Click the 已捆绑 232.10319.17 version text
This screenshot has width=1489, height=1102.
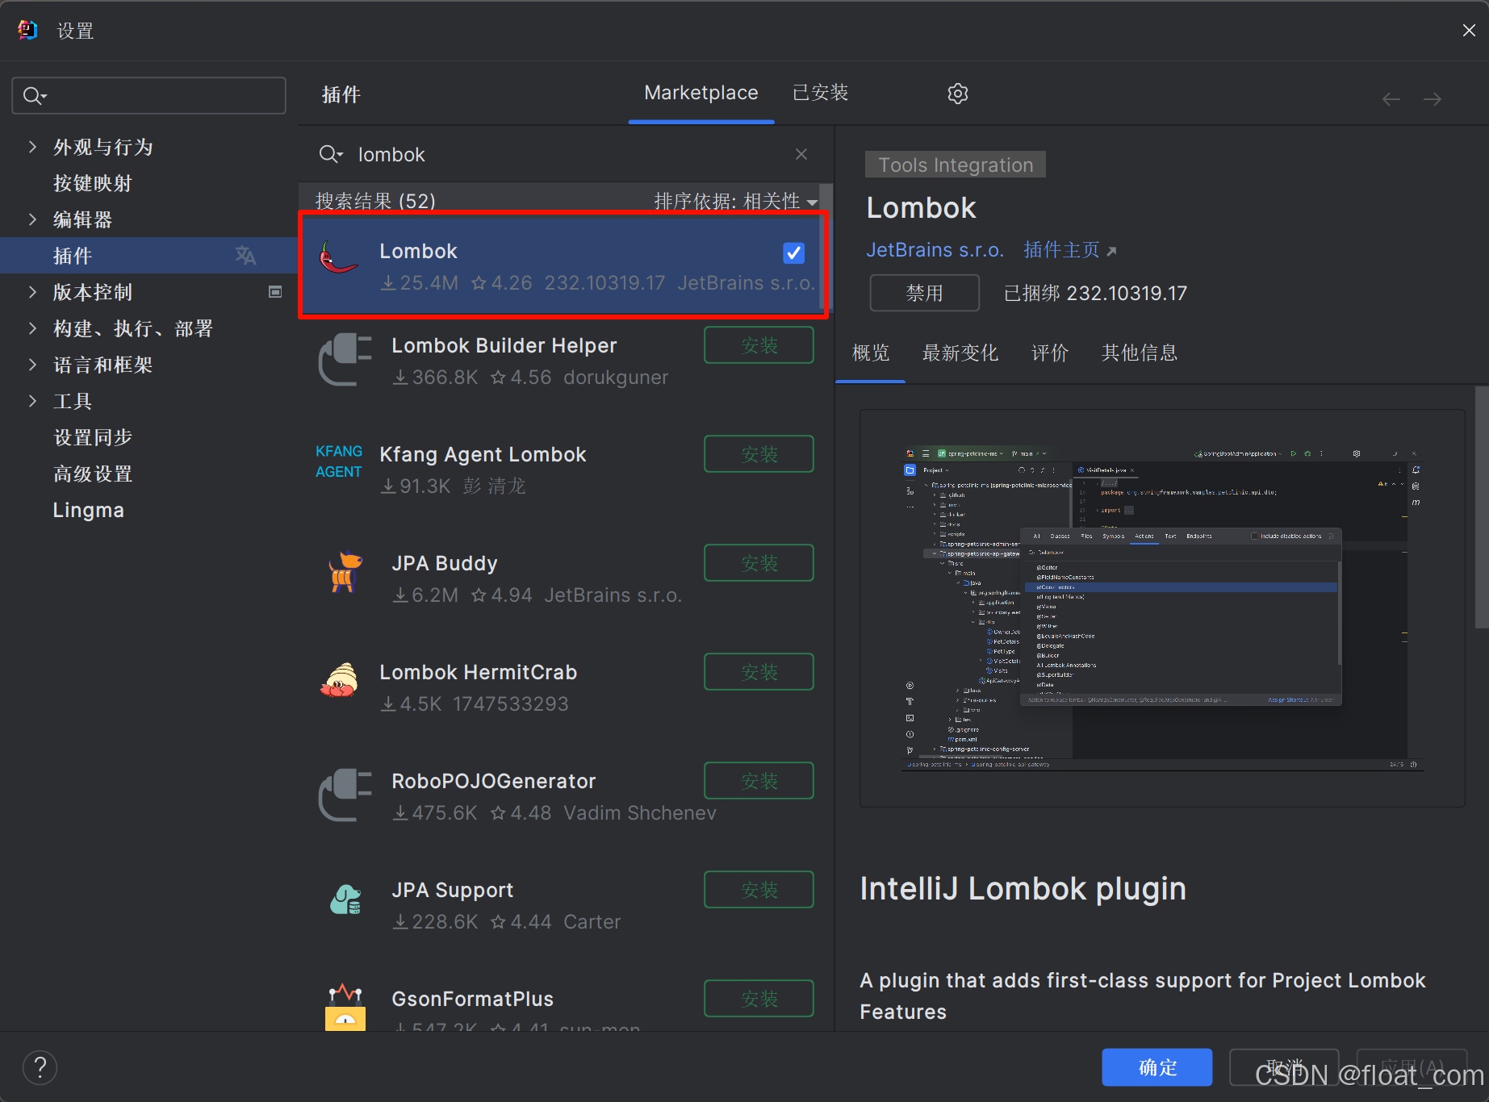click(x=1094, y=293)
